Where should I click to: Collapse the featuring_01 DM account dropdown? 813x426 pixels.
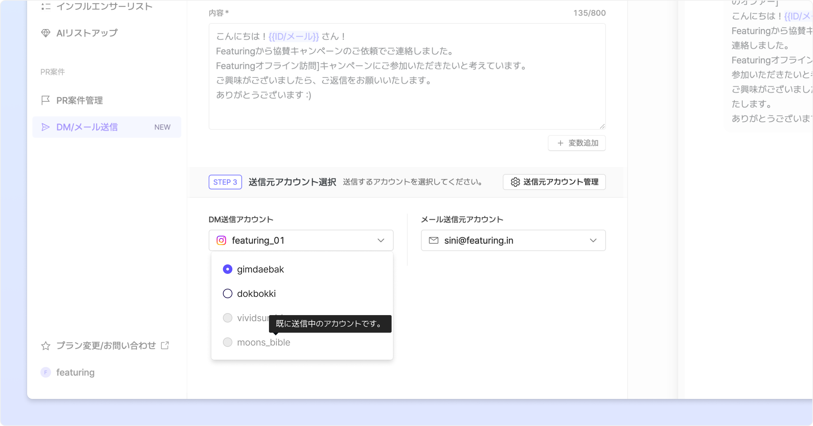[381, 240]
